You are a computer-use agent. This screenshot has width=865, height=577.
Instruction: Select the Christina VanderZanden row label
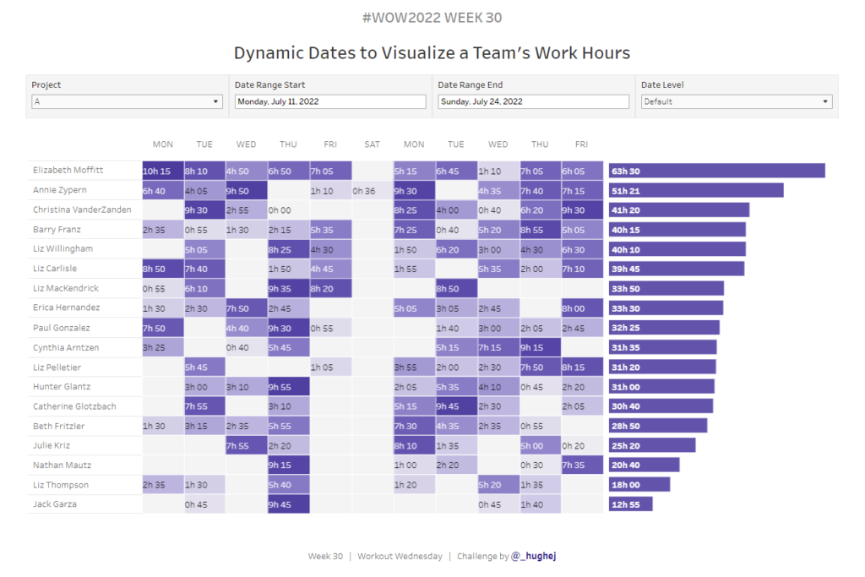click(82, 210)
